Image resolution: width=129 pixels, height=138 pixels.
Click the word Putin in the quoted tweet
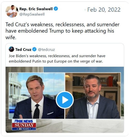coord(37,61)
